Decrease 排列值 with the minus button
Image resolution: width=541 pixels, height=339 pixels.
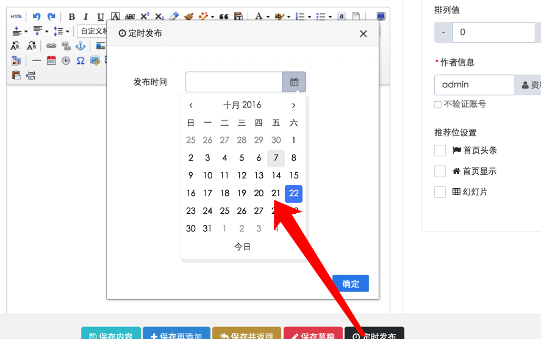pyautogui.click(x=443, y=32)
